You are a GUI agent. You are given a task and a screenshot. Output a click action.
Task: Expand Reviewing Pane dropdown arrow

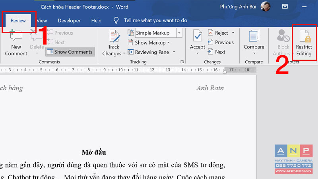click(x=174, y=52)
